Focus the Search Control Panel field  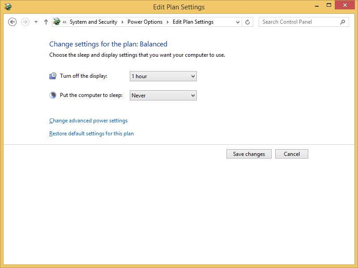[304, 22]
